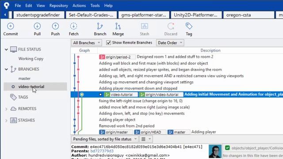Click the TAGS section in sidebar
The image size is (283, 159).
tap(23, 97)
